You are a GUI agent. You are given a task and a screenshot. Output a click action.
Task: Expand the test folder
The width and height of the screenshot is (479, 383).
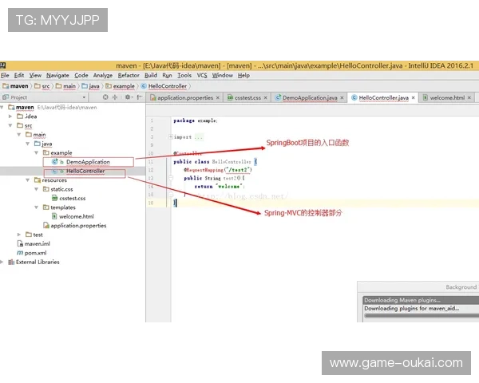coord(19,235)
